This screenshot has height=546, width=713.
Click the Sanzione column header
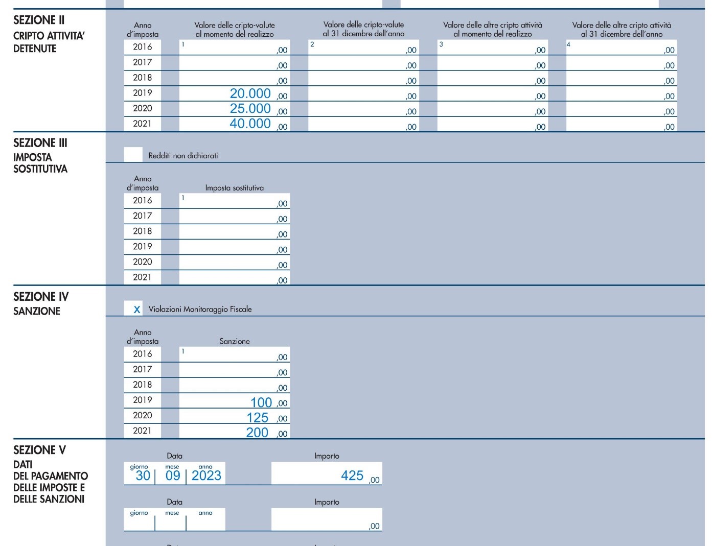pos(235,341)
